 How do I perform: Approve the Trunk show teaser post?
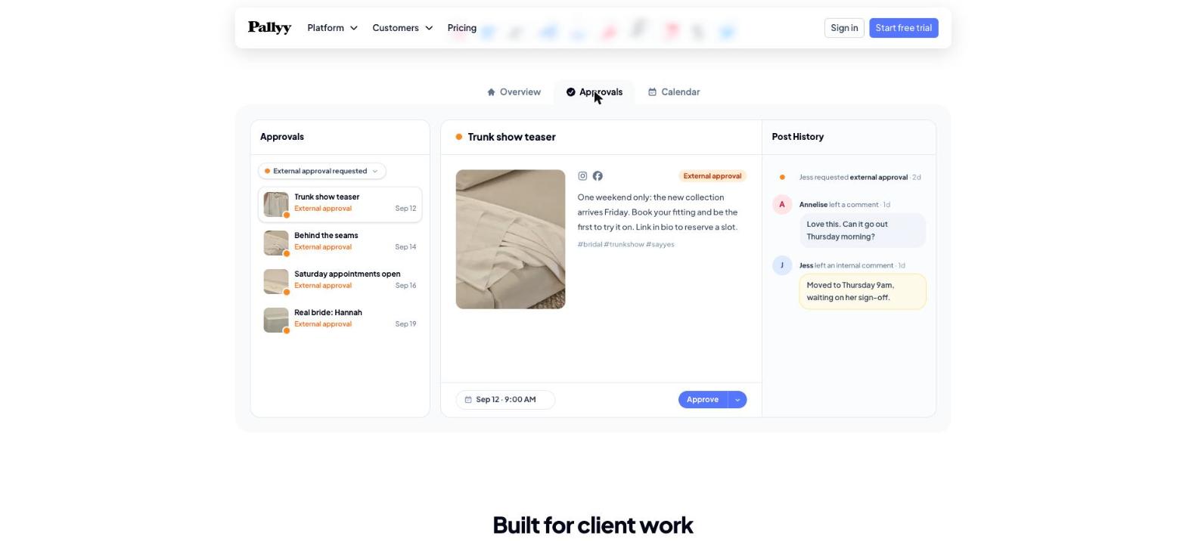[703, 400]
